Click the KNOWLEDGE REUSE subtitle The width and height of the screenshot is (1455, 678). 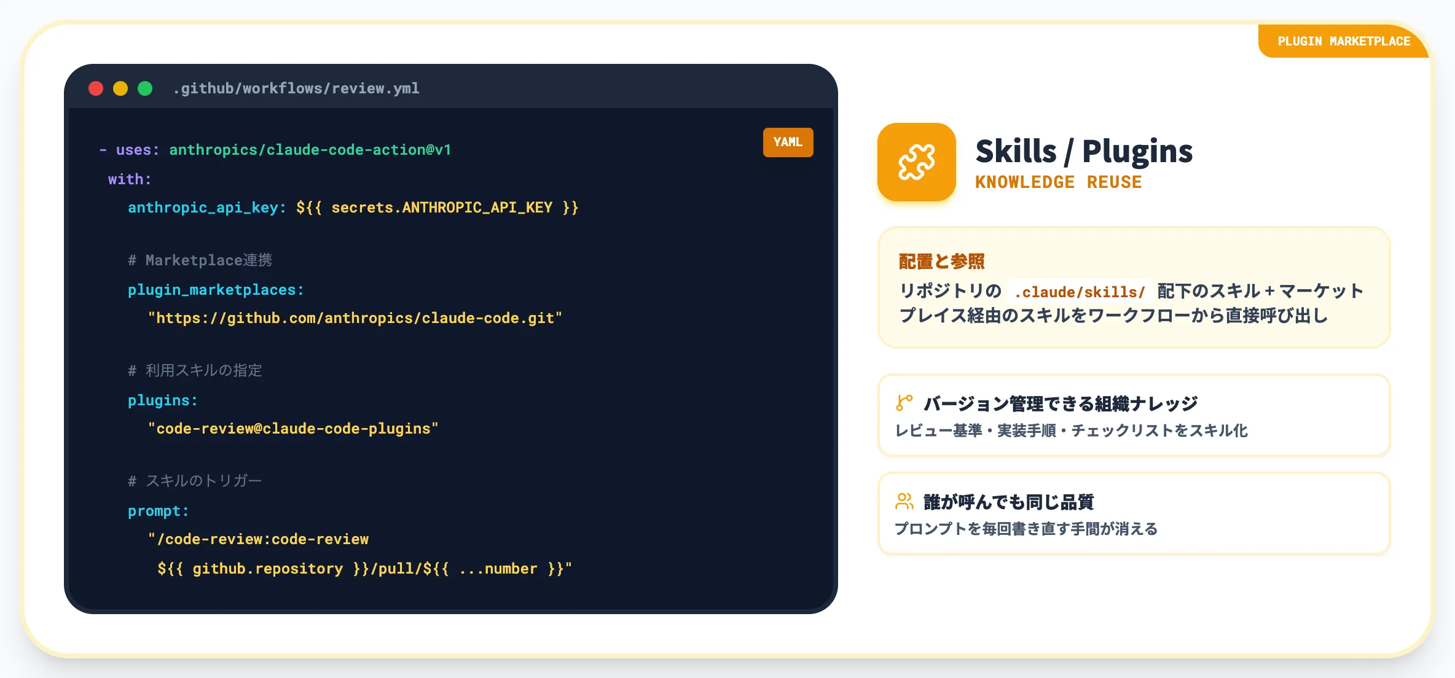pos(1058,182)
